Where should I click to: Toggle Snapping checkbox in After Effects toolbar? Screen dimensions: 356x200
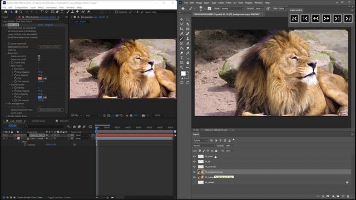pyautogui.click(x=116, y=12)
